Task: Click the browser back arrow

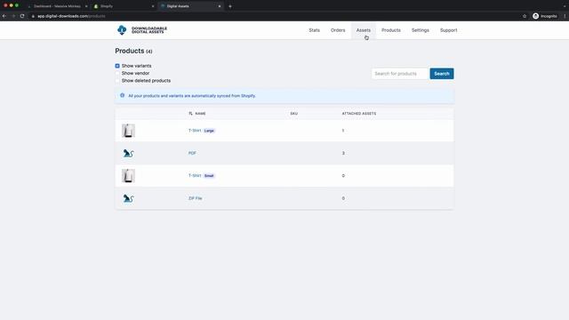Action: (x=4, y=16)
